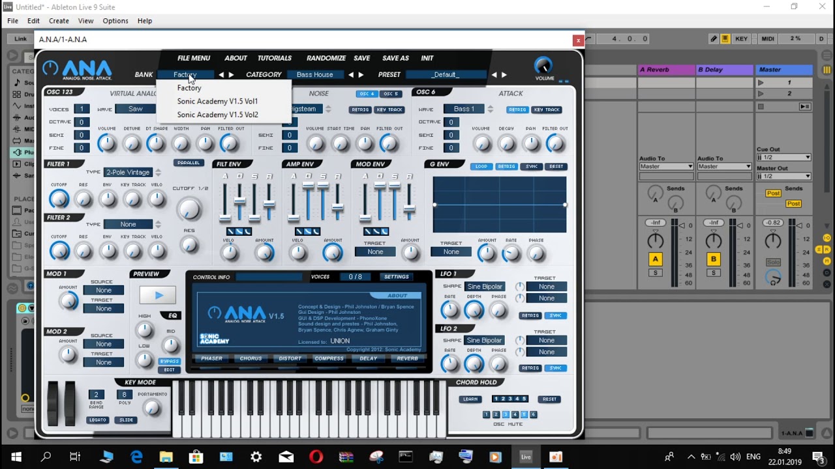Image resolution: width=835 pixels, height=469 pixels.
Task: Click the PHASER effect button
Action: 211,359
